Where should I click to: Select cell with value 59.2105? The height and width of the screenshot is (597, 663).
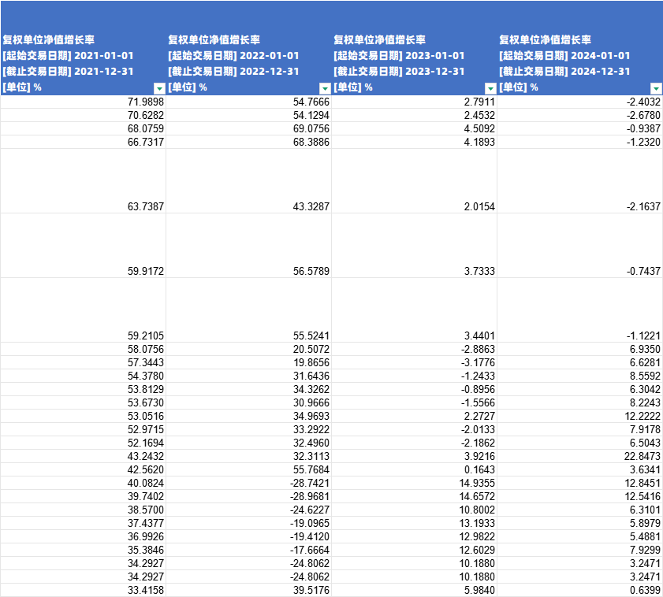point(84,310)
